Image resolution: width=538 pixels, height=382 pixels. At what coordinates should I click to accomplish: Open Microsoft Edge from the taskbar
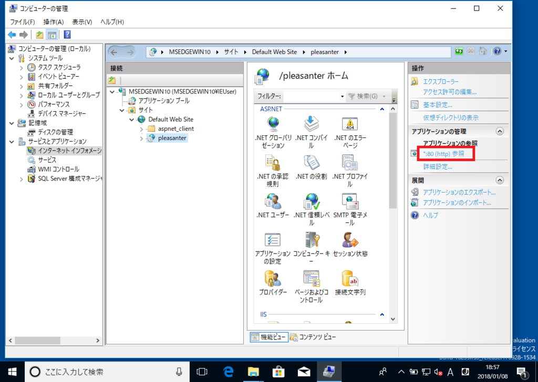(x=228, y=372)
